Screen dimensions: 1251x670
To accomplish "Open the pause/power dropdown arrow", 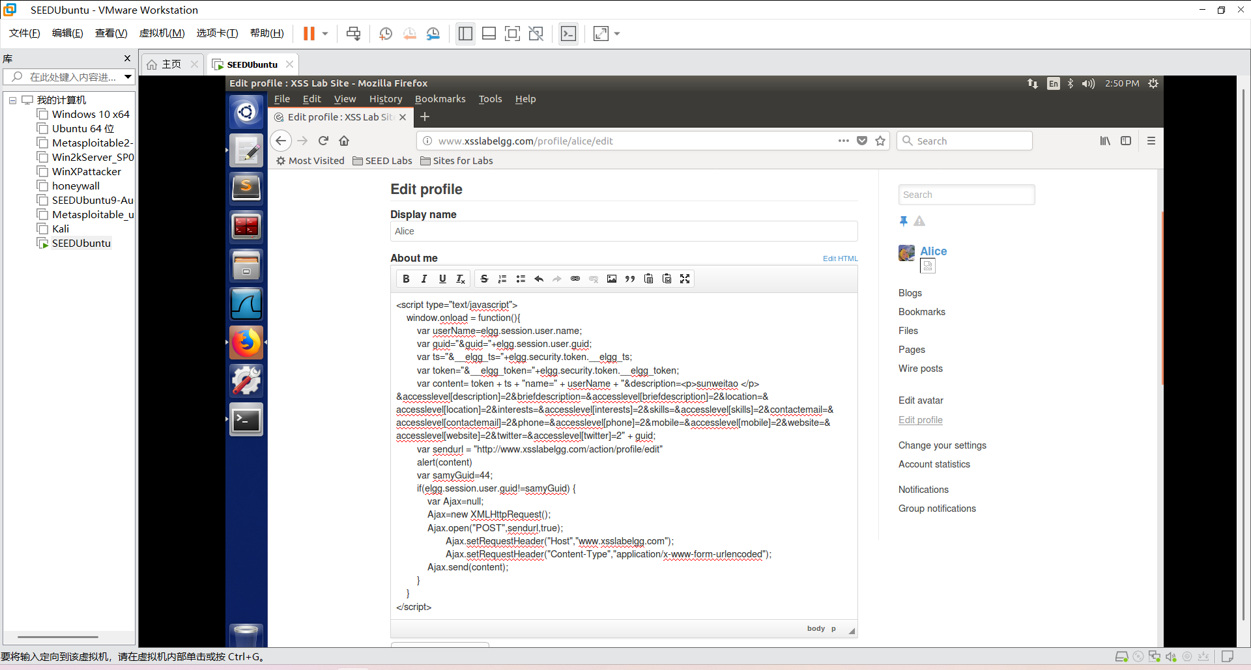I will [x=325, y=34].
